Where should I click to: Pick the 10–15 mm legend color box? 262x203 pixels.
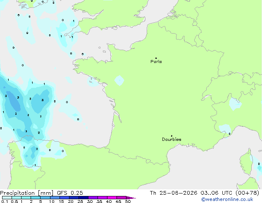pyautogui.click(x=55, y=198)
